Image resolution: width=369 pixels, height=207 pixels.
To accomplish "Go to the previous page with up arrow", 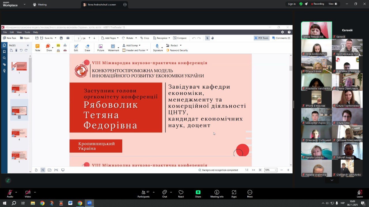I will coord(89,38).
